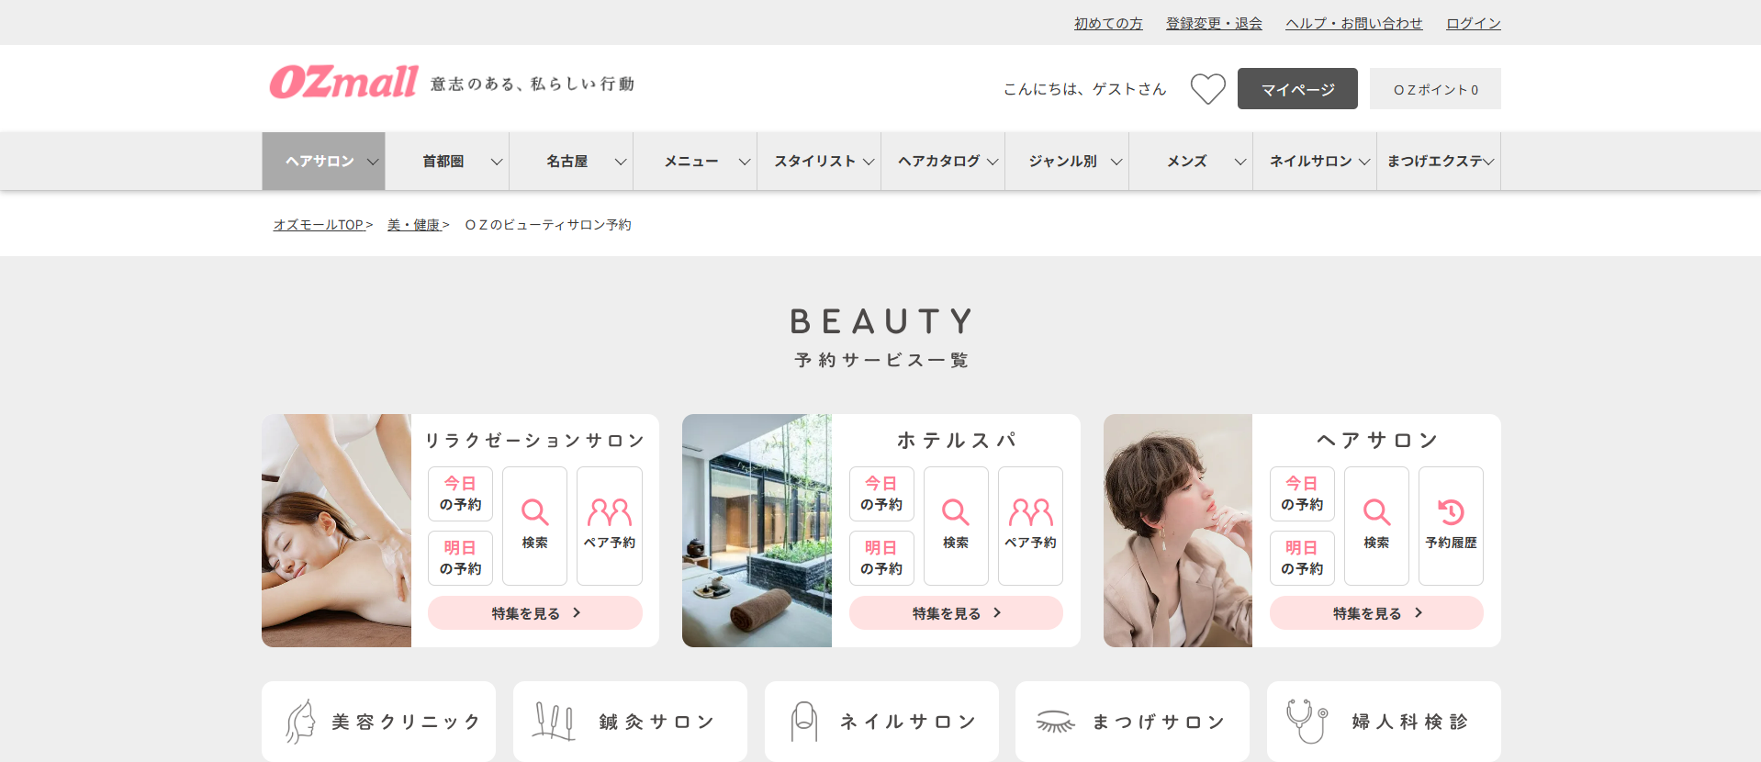Open search in the リラクゼーションサロン card
The height and width of the screenshot is (762, 1761).
[534, 525]
